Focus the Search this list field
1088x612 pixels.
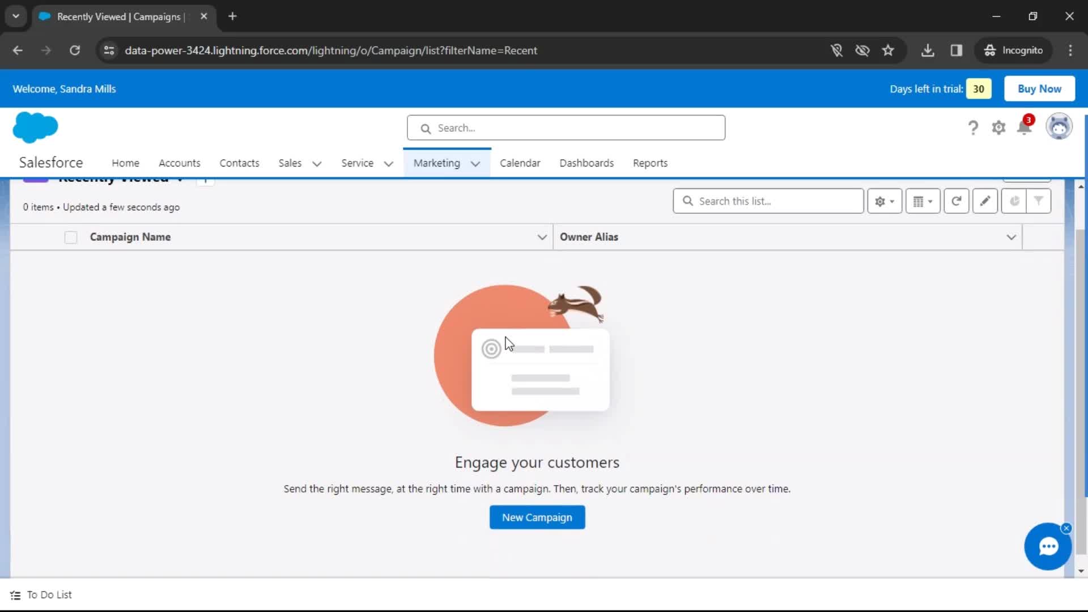coord(768,201)
